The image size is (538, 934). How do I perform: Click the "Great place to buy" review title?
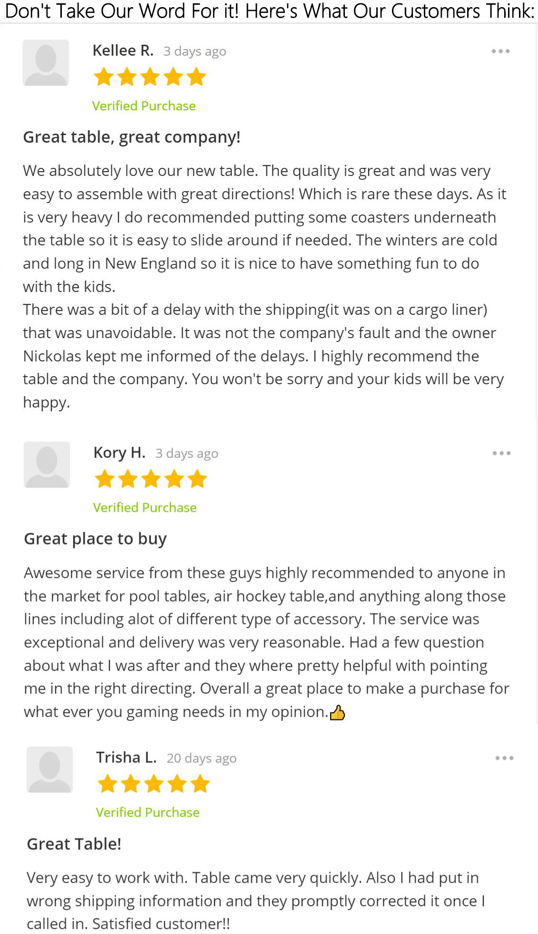[95, 539]
